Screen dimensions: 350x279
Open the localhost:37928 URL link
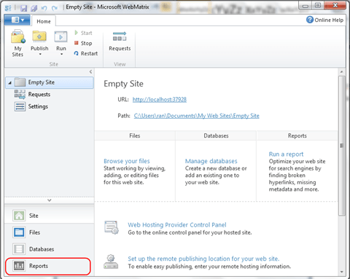pyautogui.click(x=160, y=100)
